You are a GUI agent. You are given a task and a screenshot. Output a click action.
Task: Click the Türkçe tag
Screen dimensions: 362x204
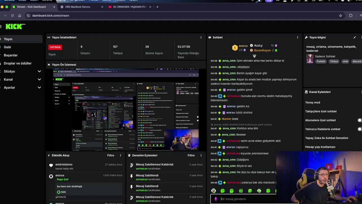pyautogui.click(x=334, y=61)
